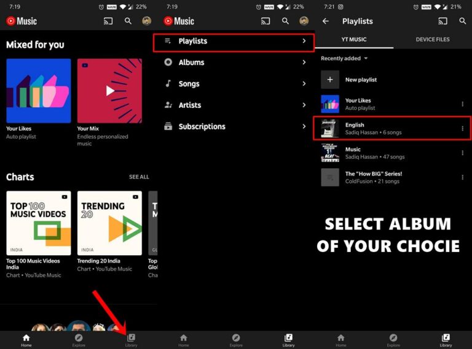The width and height of the screenshot is (472, 349).
Task: Open Top 100 Music Videos India chart
Action: click(x=39, y=223)
